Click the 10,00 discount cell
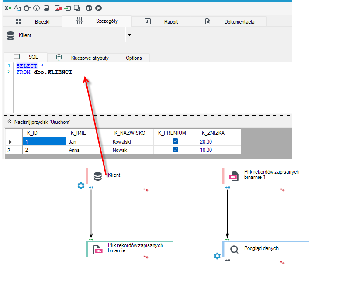The image size is (349, 288). click(219, 150)
